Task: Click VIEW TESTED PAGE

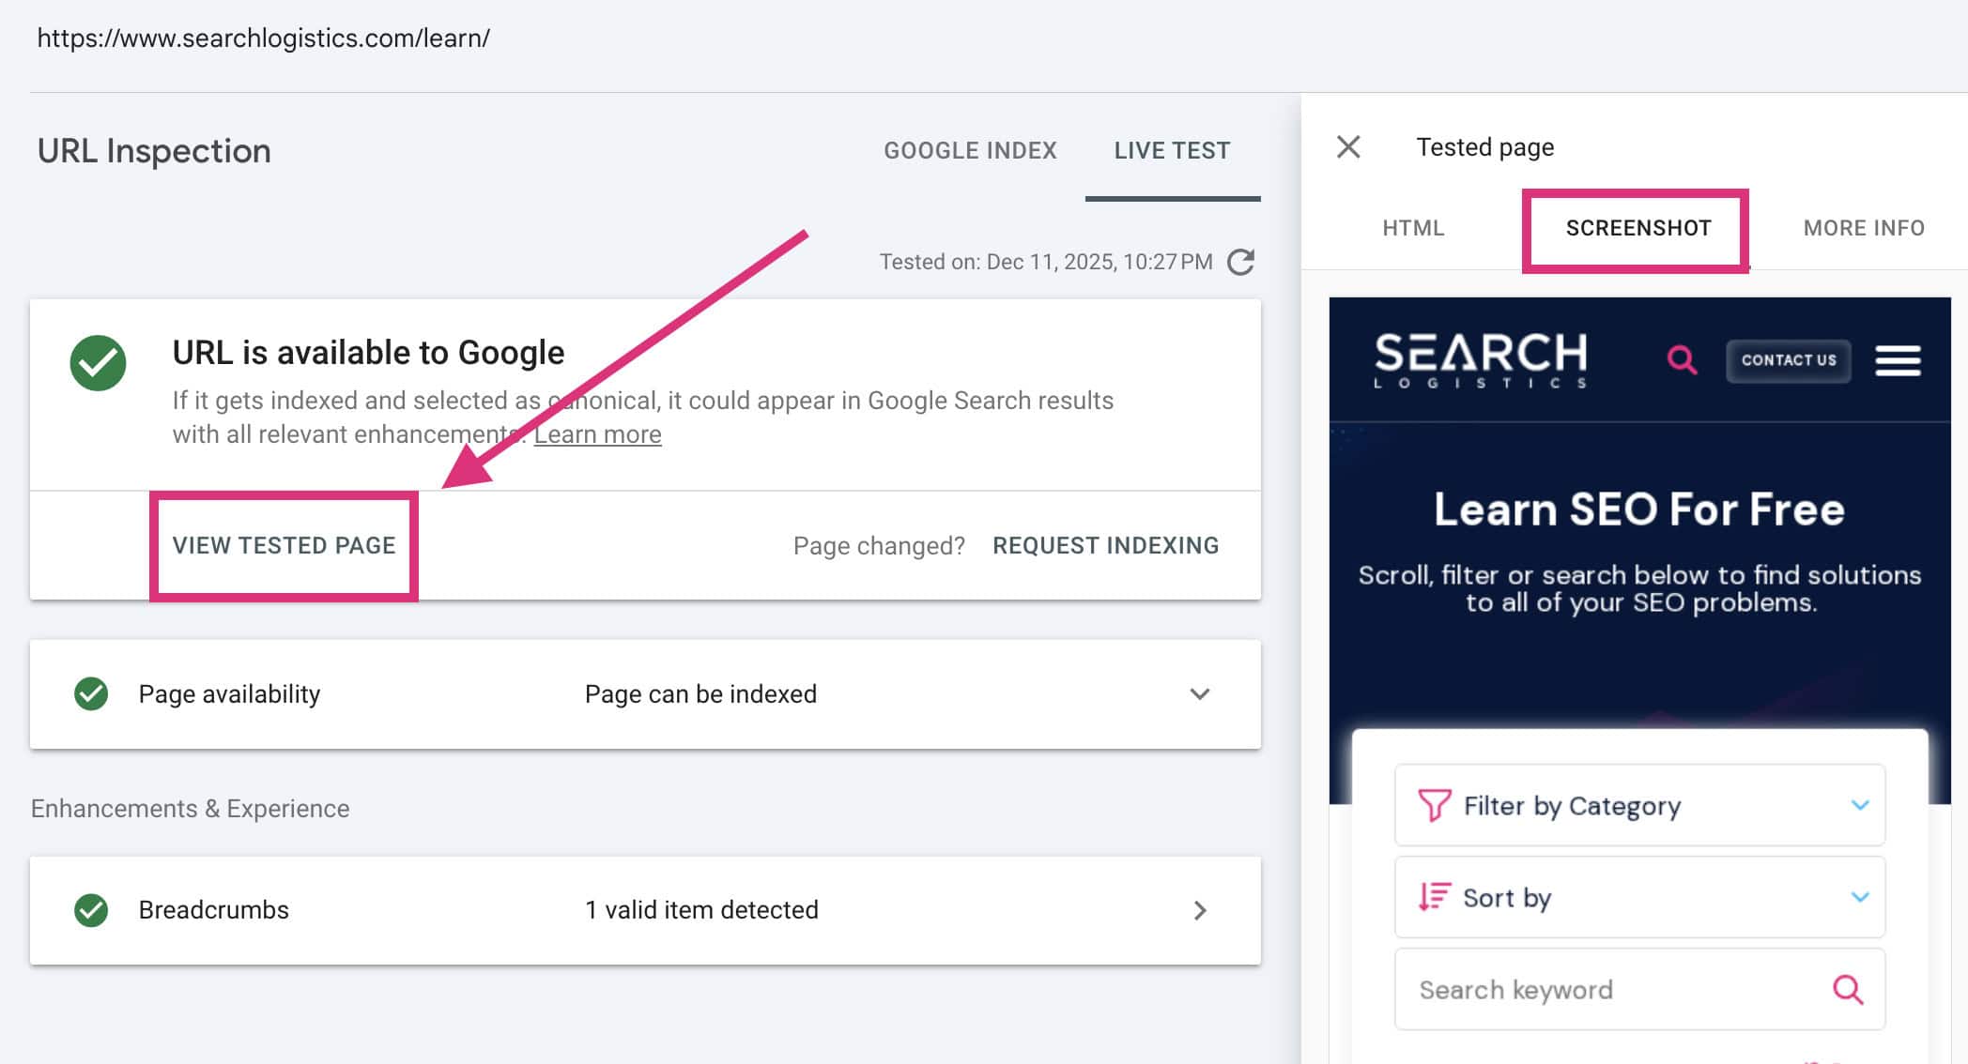Action: pos(284,545)
